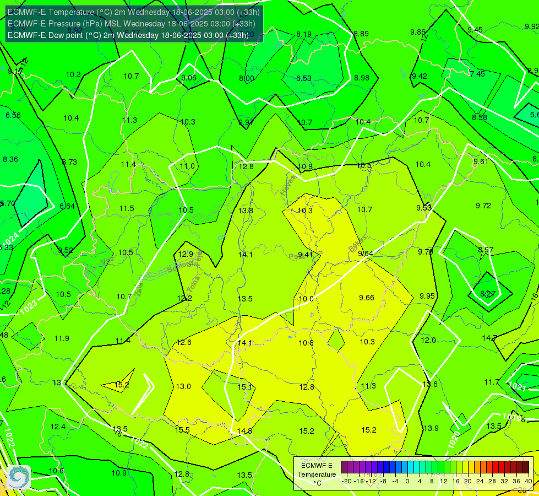Click the 11.7 dew point value

(x=492, y=382)
